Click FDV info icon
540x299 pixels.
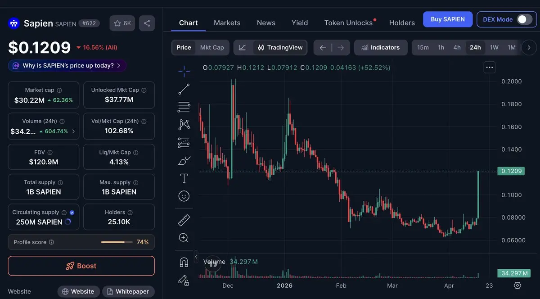[x=50, y=153]
